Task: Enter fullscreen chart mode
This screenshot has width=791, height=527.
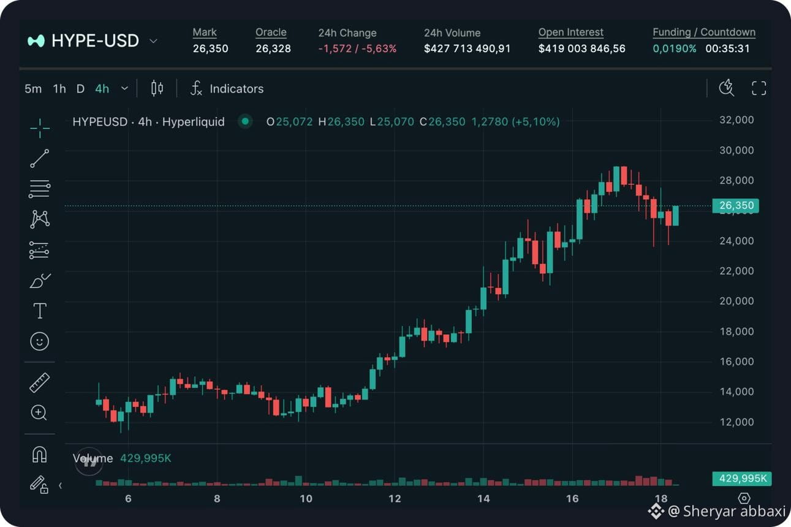Action: (759, 88)
